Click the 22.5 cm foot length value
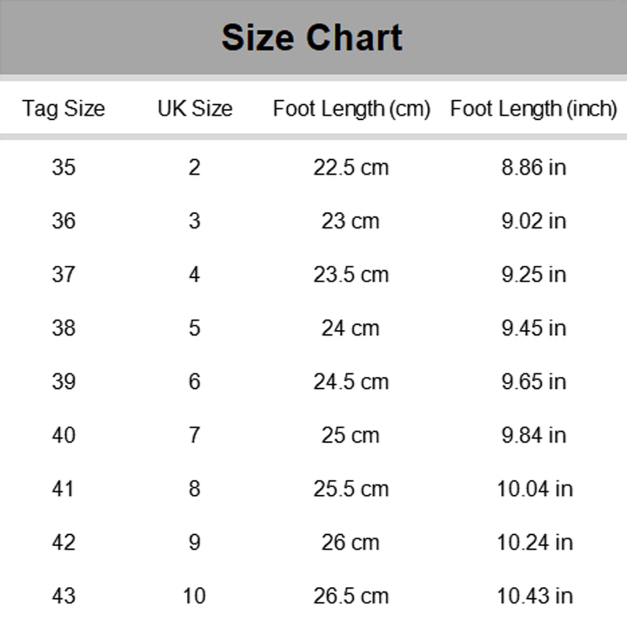 coord(351,167)
